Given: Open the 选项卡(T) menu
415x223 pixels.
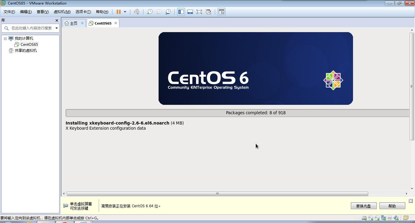Looking at the screenshot, I should [x=83, y=12].
